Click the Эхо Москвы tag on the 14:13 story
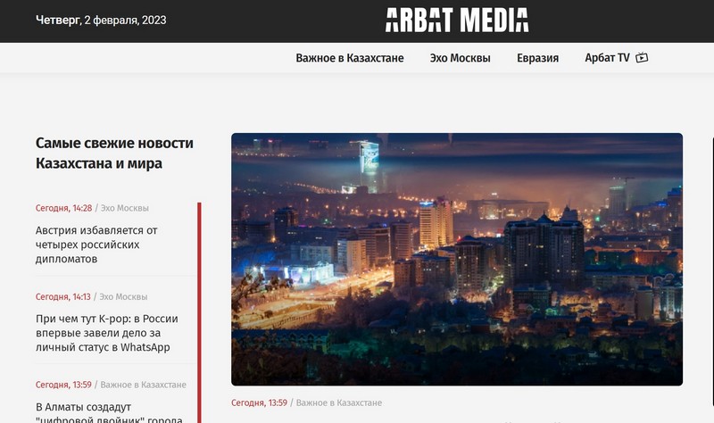 coord(123,296)
